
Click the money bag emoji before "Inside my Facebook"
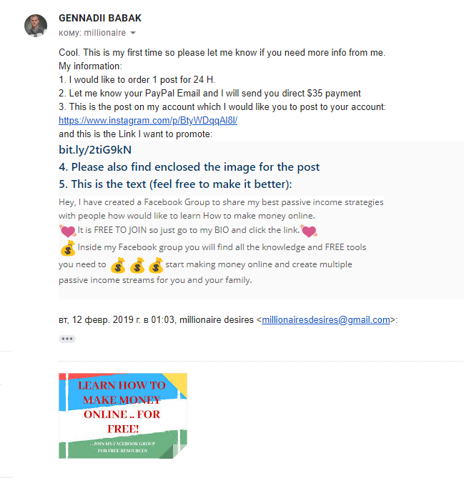pos(68,248)
